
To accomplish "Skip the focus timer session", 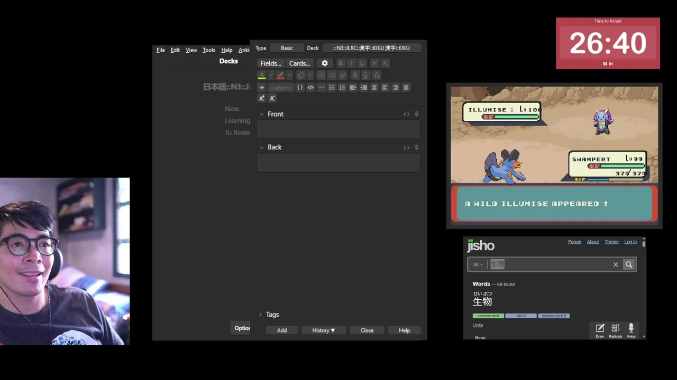I will pyautogui.click(x=611, y=64).
